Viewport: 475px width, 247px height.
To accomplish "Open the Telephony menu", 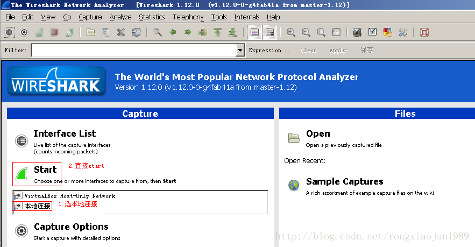I will pyautogui.click(x=188, y=17).
